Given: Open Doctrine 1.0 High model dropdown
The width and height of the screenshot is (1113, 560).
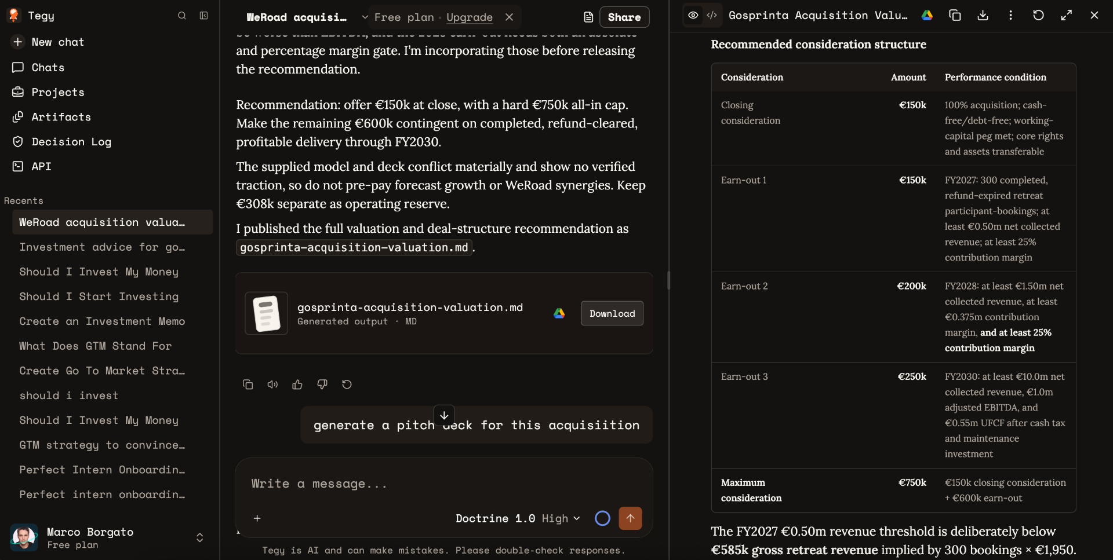Looking at the screenshot, I should tap(518, 518).
